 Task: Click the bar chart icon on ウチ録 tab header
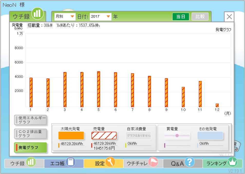[x=37, y=14]
